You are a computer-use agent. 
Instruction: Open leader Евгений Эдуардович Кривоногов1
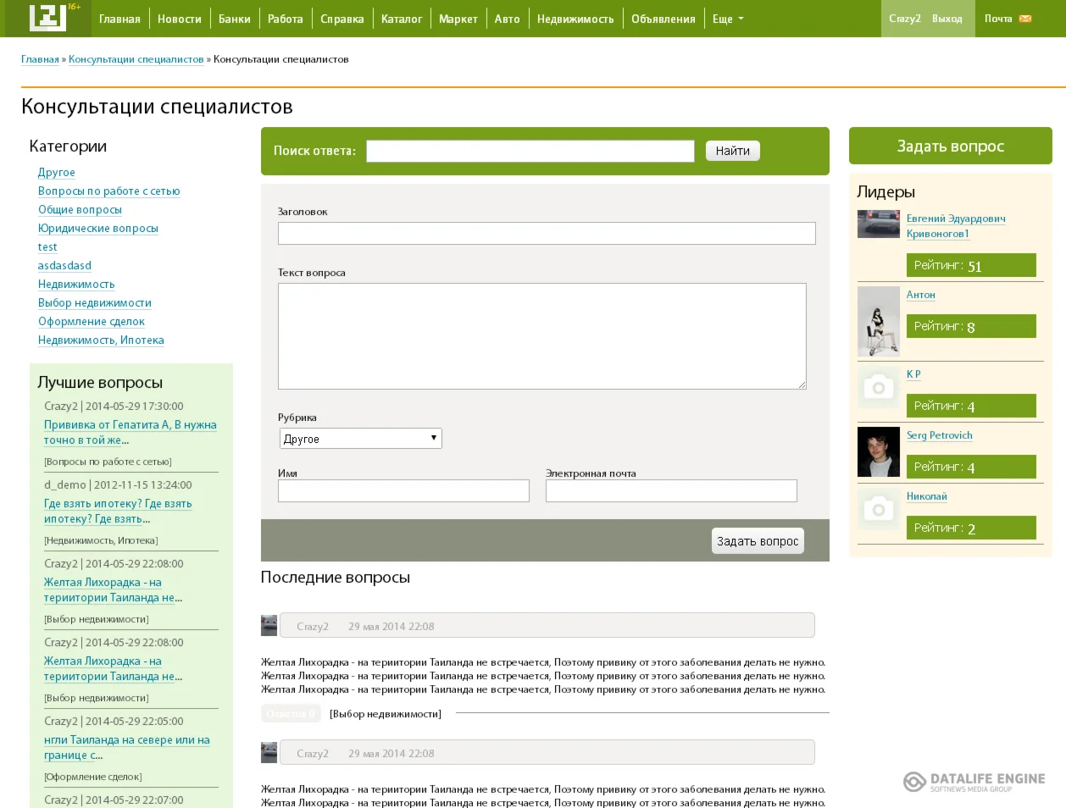click(x=956, y=225)
